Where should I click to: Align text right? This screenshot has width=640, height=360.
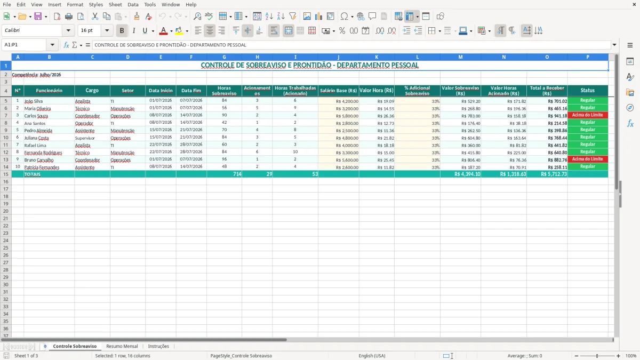[x=222, y=31]
